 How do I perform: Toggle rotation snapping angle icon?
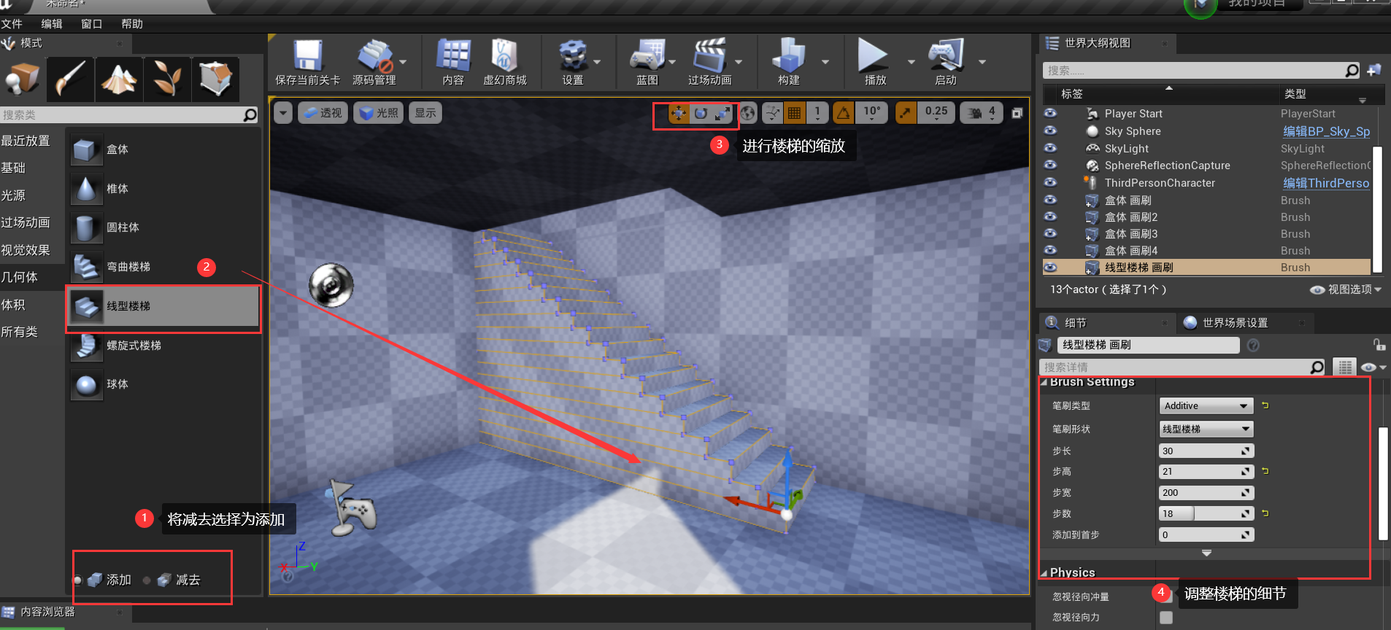pos(843,113)
